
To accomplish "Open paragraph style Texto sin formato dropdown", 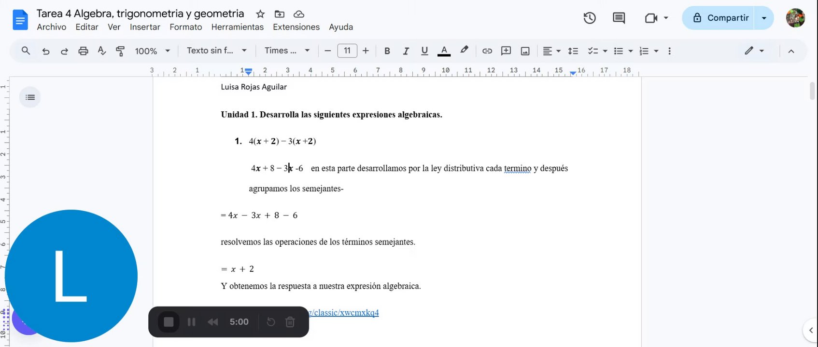I will pos(217,51).
